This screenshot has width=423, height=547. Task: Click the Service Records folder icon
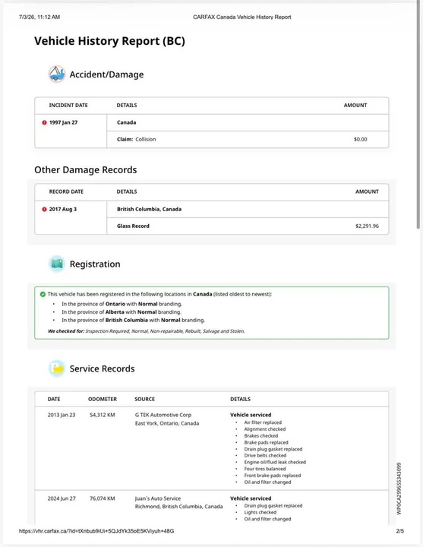click(x=56, y=368)
